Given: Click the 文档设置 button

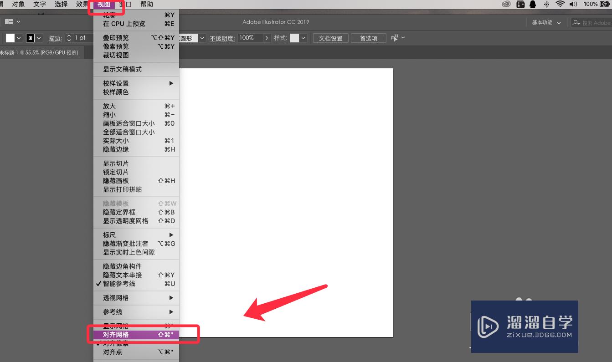Looking at the screenshot, I should 331,38.
